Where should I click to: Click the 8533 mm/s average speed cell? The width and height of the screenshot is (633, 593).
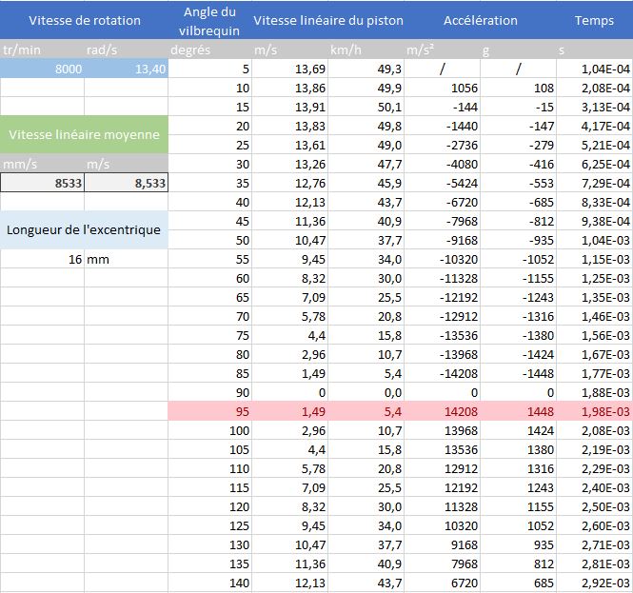(42, 183)
